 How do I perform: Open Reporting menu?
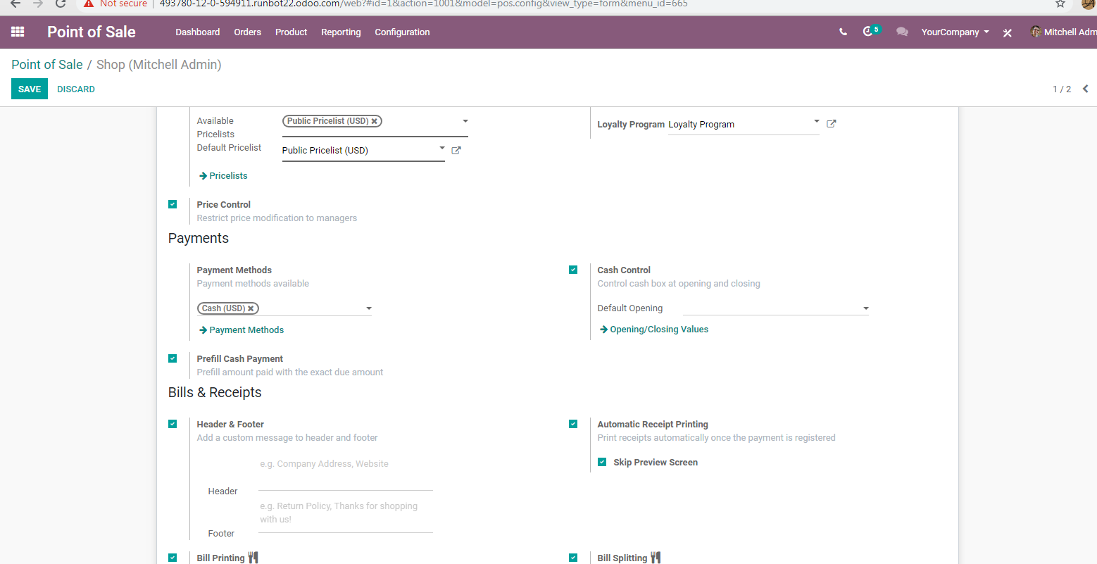(341, 32)
